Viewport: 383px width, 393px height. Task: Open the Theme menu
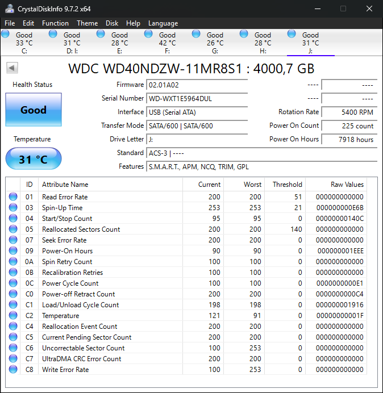coord(87,23)
